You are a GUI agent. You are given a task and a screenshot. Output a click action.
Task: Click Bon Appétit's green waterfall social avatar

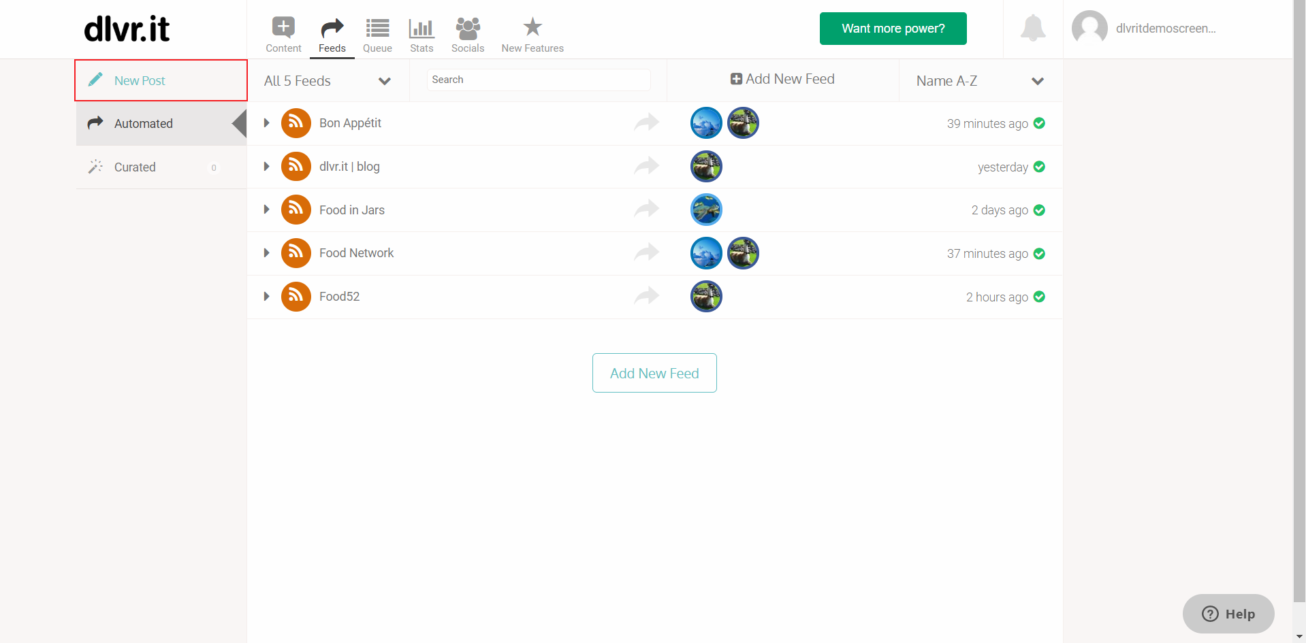(743, 123)
